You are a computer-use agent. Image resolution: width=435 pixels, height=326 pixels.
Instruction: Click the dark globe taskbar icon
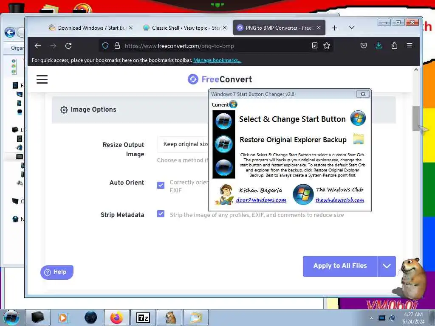(x=91, y=318)
